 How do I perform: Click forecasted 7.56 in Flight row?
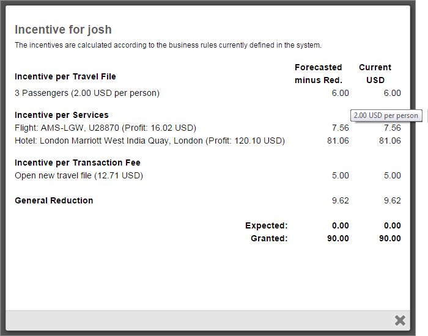(340, 128)
